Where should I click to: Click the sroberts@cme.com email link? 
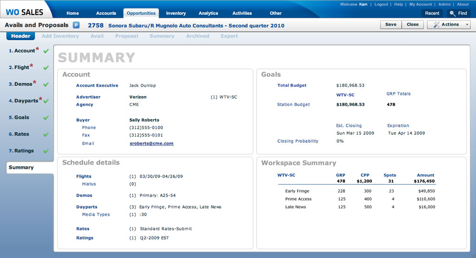pyautogui.click(x=151, y=144)
